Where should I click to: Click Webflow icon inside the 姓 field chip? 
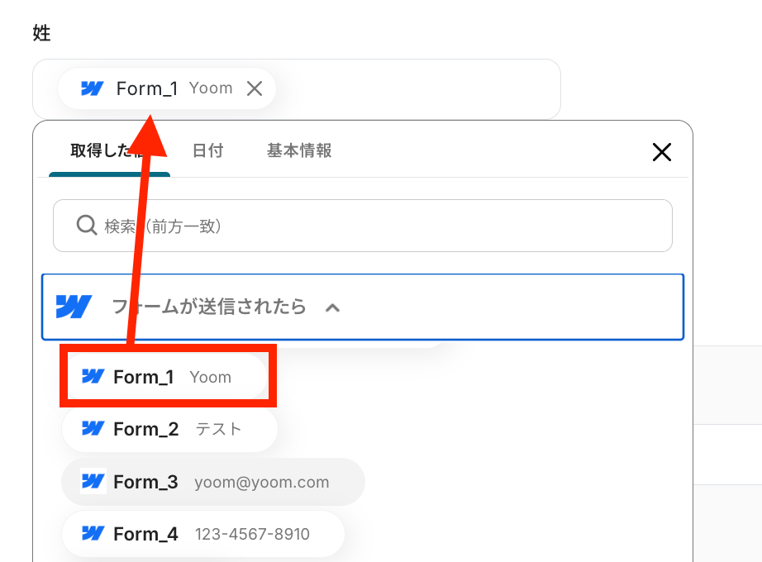click(92, 88)
